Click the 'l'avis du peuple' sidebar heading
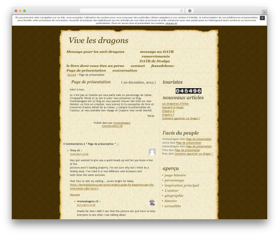Screen dimensions: 279x236 pyautogui.click(x=180, y=133)
